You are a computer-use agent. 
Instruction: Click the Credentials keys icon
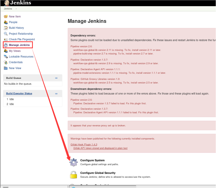click(x=6, y=62)
